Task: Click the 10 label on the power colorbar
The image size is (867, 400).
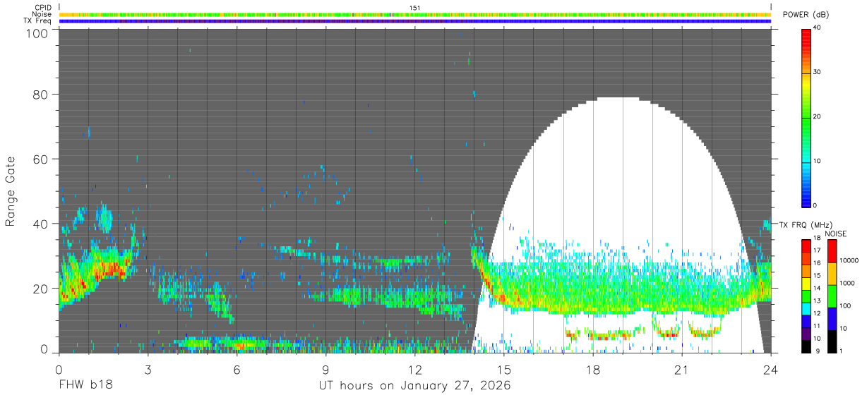Action: click(x=818, y=161)
